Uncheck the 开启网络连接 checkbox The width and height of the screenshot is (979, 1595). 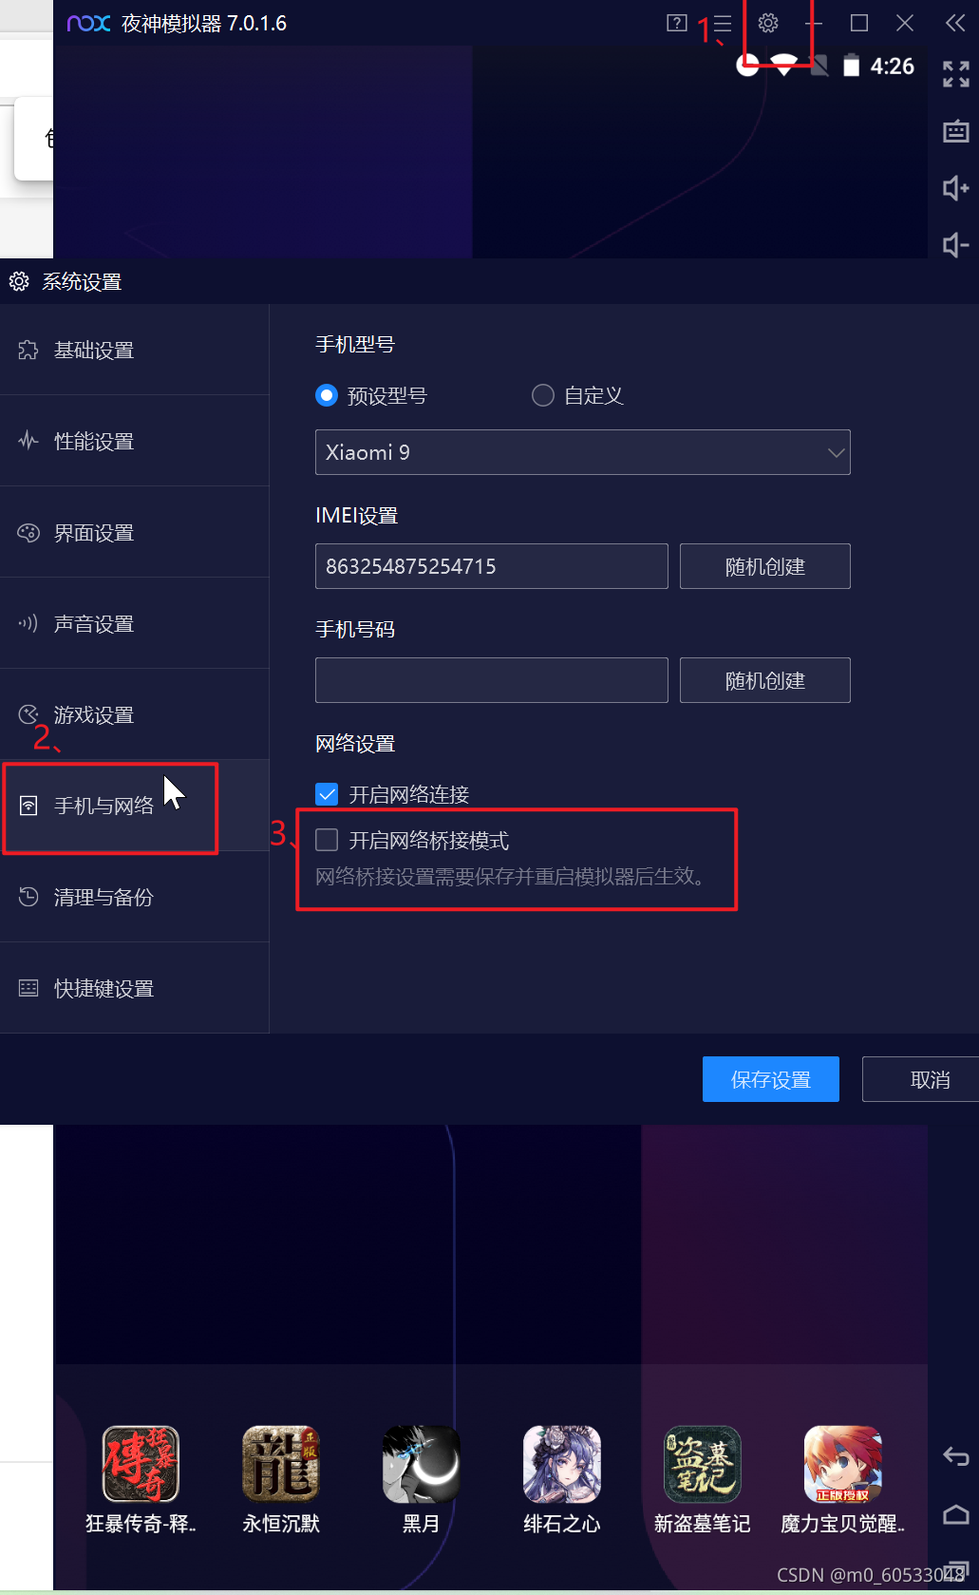coord(327,794)
